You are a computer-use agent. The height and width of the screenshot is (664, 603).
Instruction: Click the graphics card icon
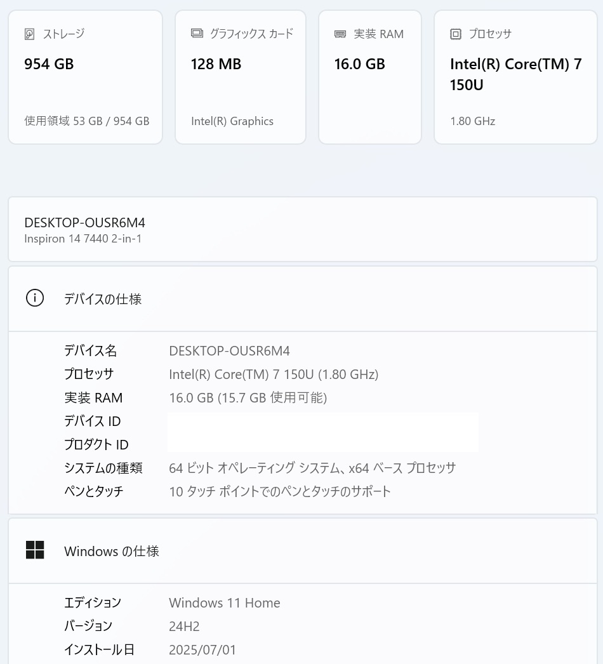pyautogui.click(x=197, y=34)
